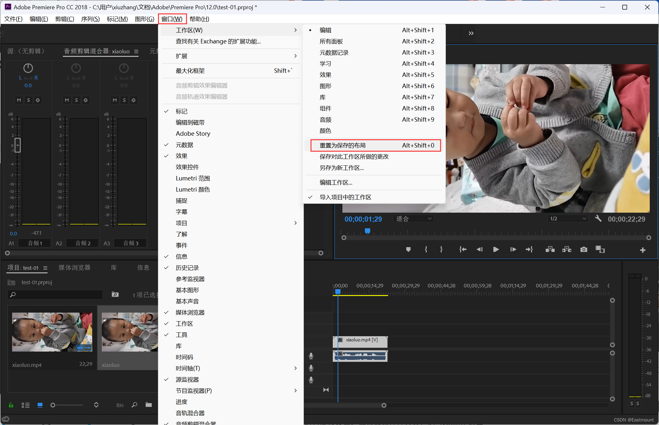
Task: Click the Export Frame camera icon
Action: pos(584,249)
